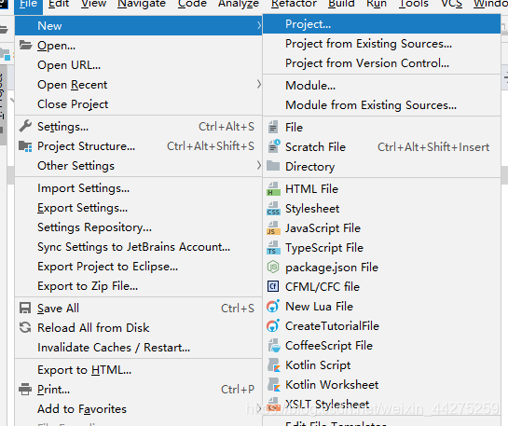Click the Ctrl+Alt+Shift+S shortcut text
This screenshot has width=508, height=426.
click(211, 146)
